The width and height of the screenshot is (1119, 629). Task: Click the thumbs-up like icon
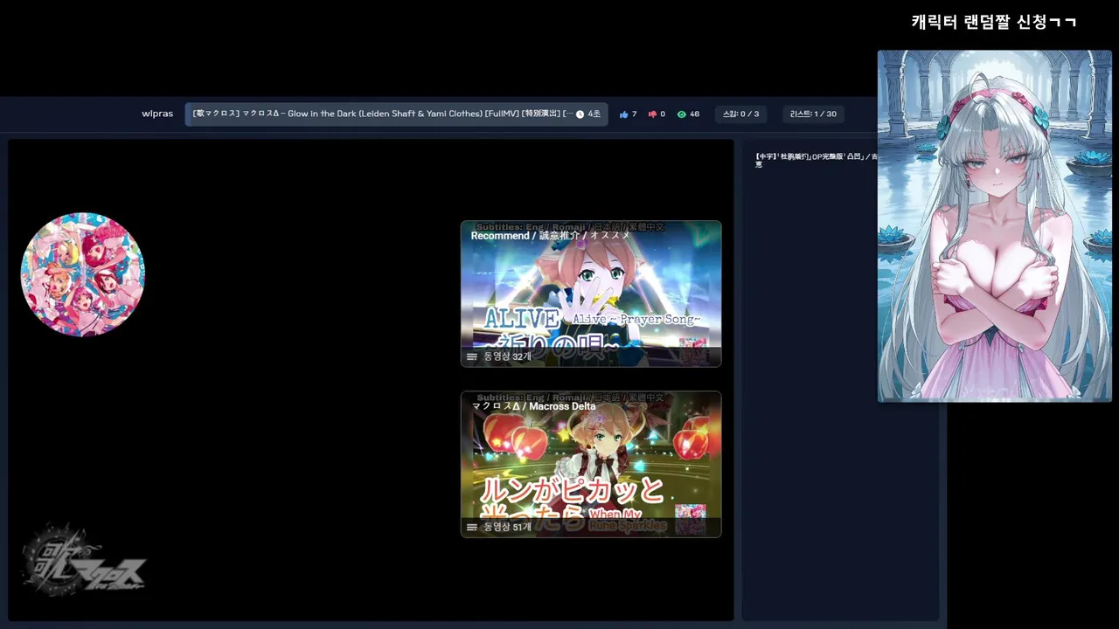623,114
